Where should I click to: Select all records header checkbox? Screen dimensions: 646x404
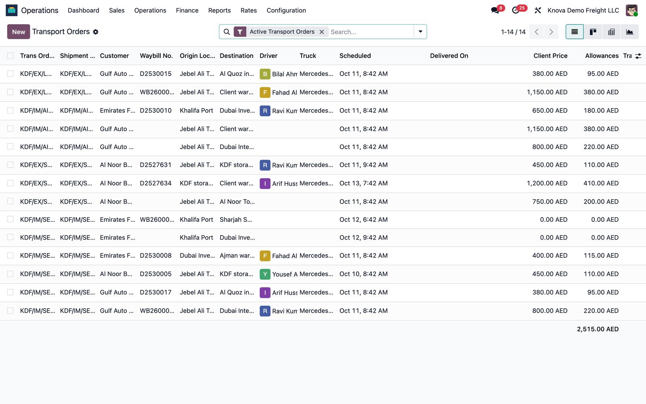point(10,56)
